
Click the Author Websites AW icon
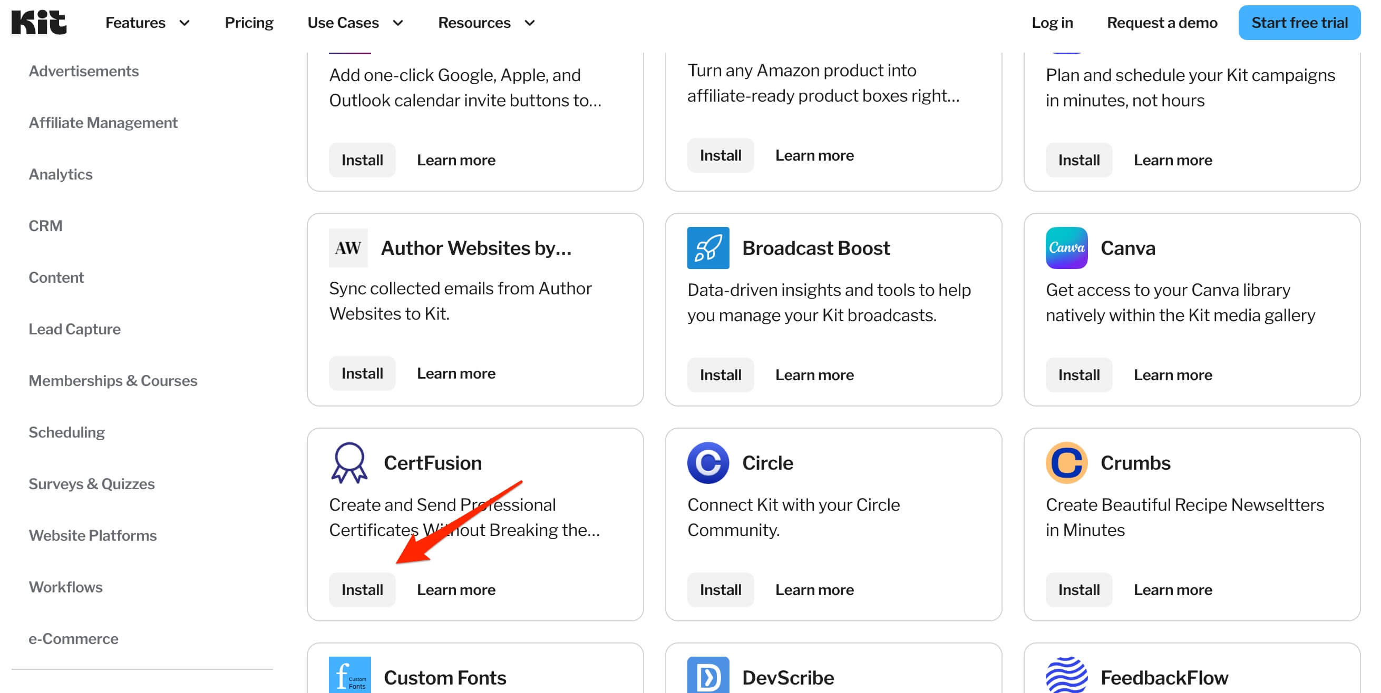pyautogui.click(x=348, y=248)
